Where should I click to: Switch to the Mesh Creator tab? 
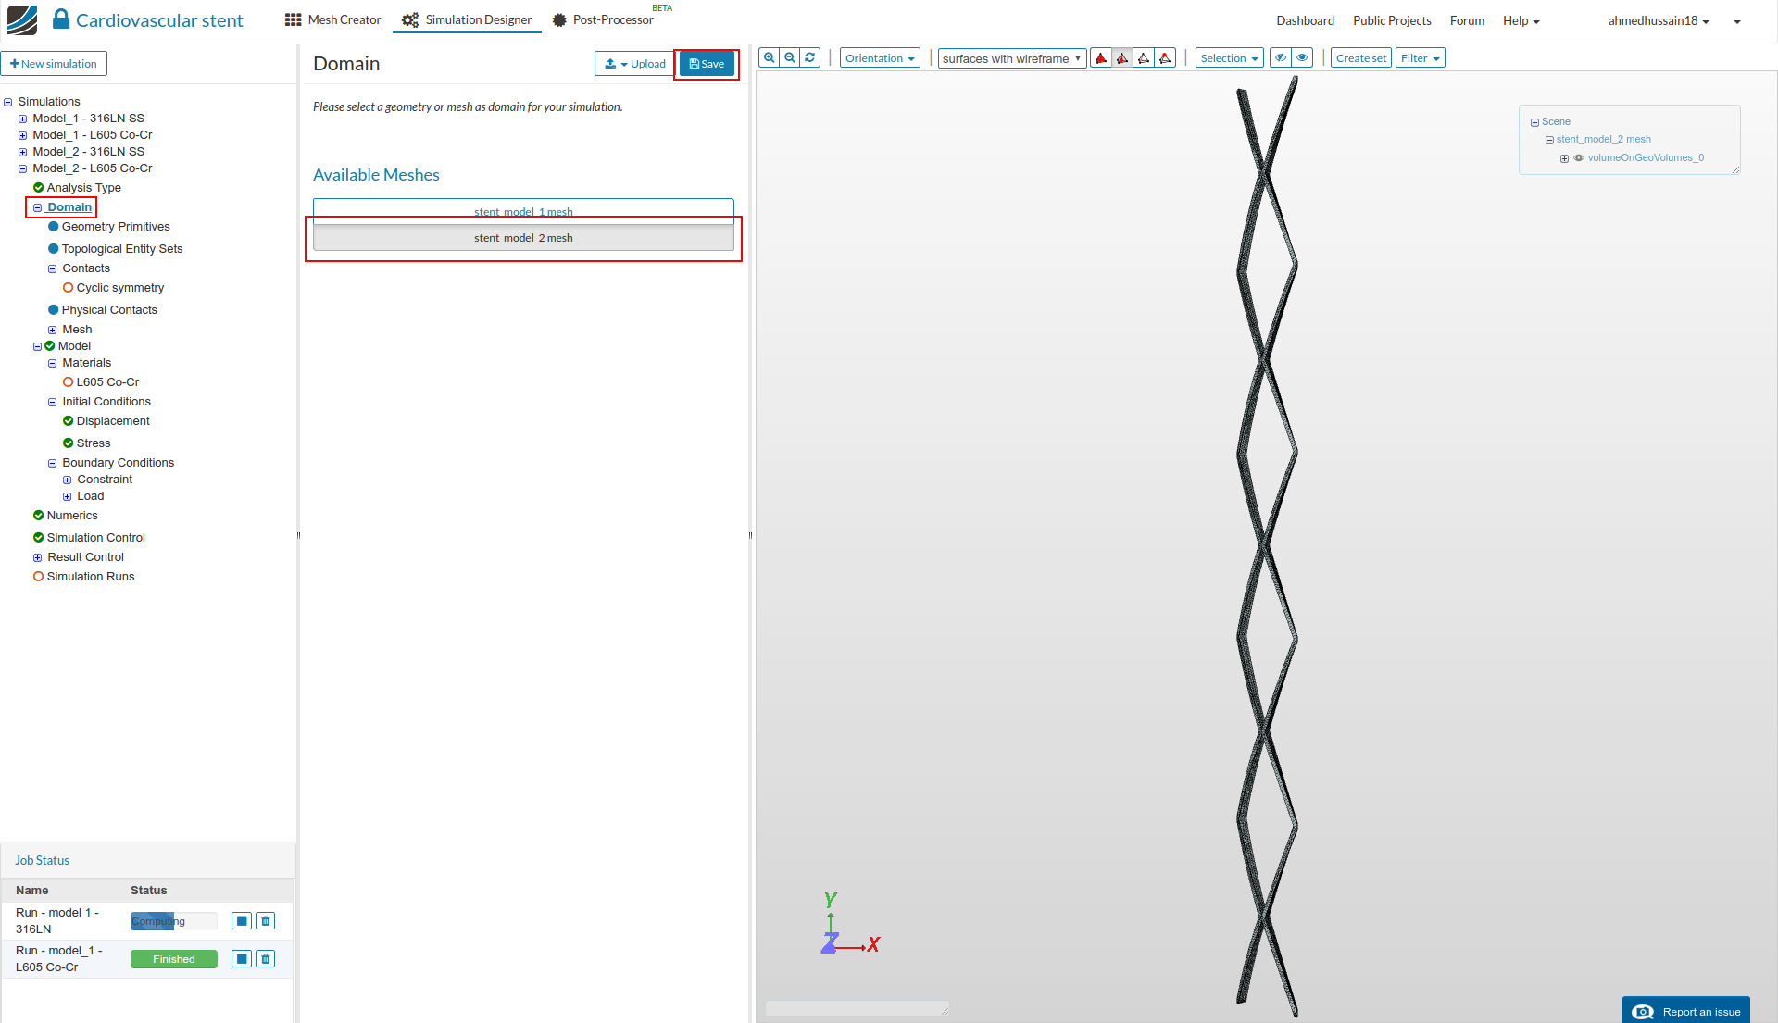pos(333,19)
